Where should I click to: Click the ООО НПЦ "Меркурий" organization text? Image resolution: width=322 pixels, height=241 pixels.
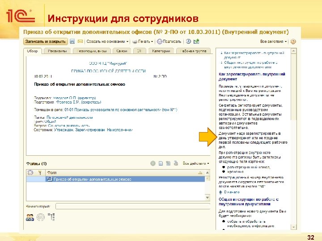pos(108,63)
